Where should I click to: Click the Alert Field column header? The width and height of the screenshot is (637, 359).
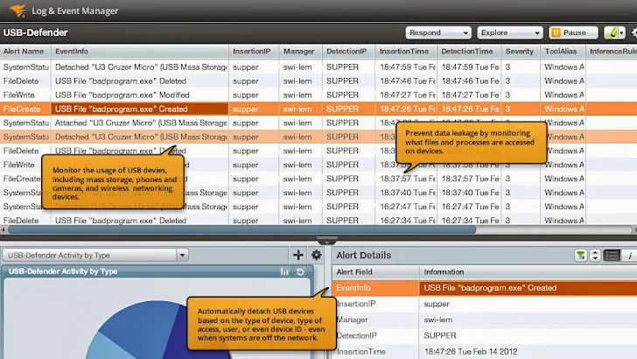[375, 272]
